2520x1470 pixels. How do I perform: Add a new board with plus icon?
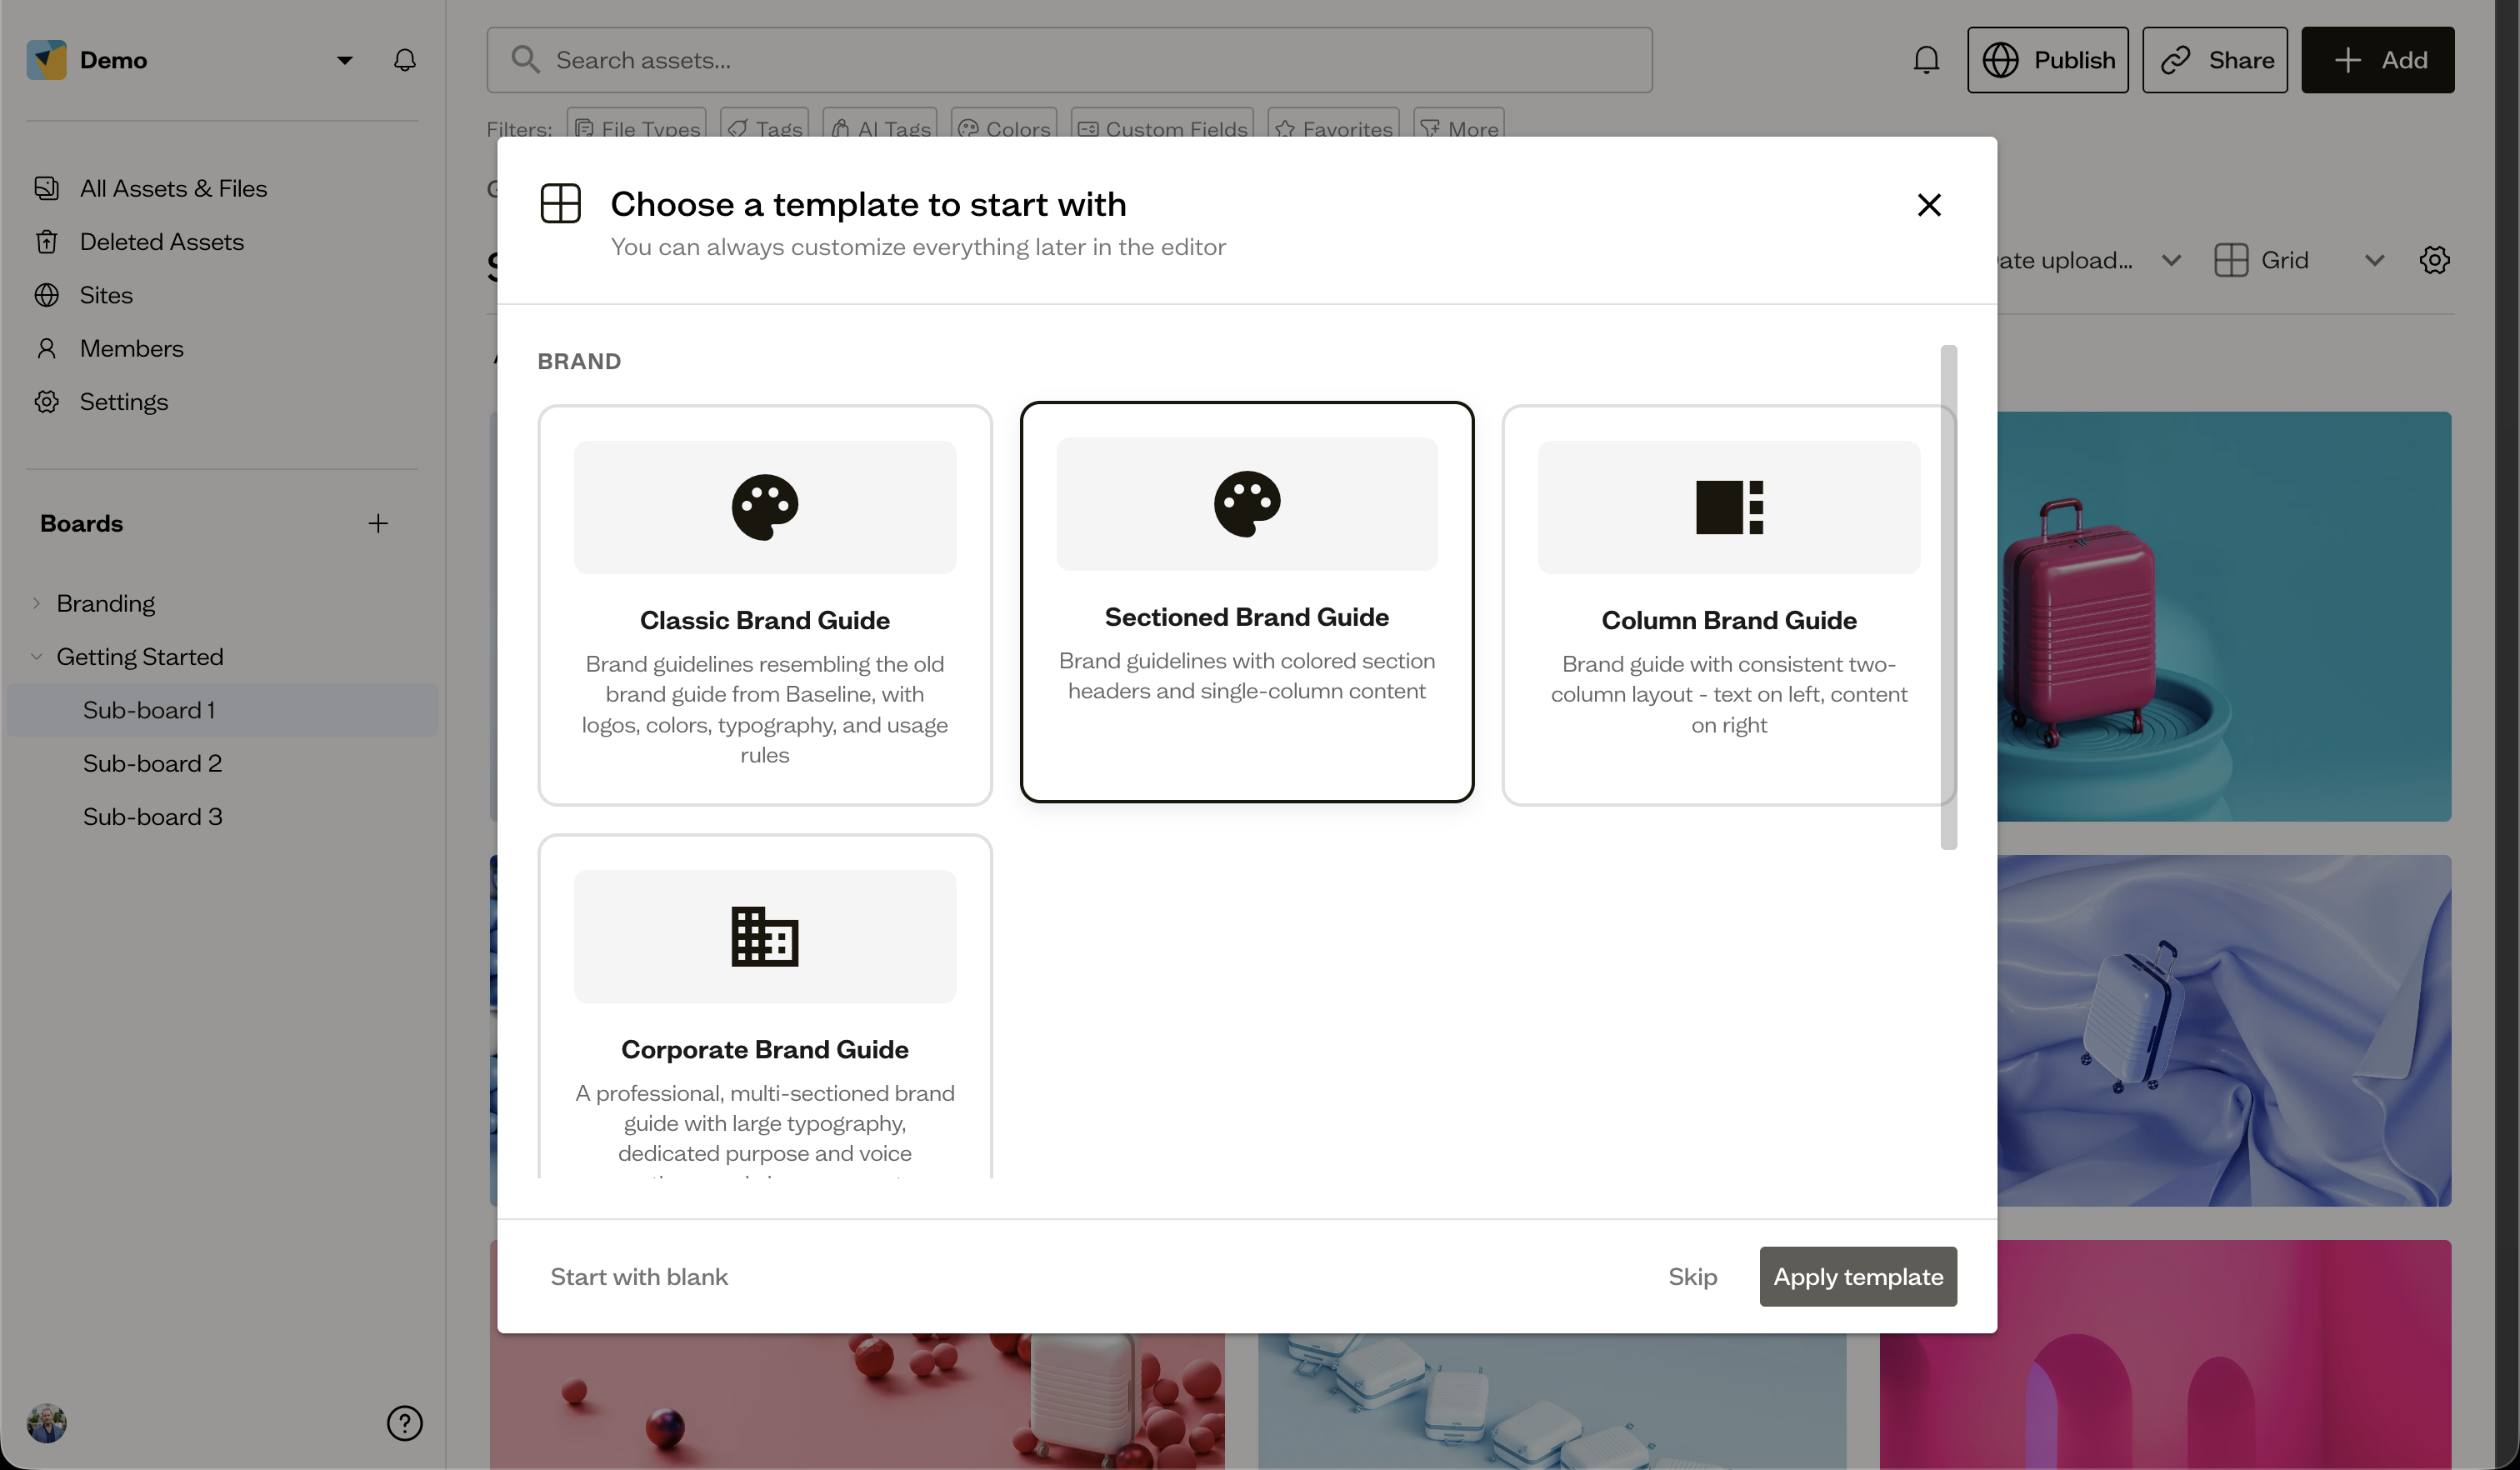(x=377, y=523)
